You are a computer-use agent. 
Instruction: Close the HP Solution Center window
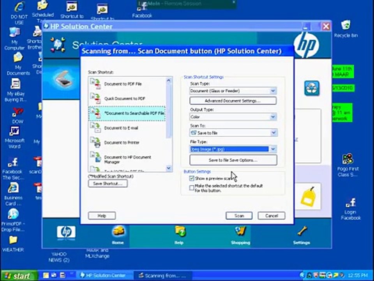pos(326,26)
